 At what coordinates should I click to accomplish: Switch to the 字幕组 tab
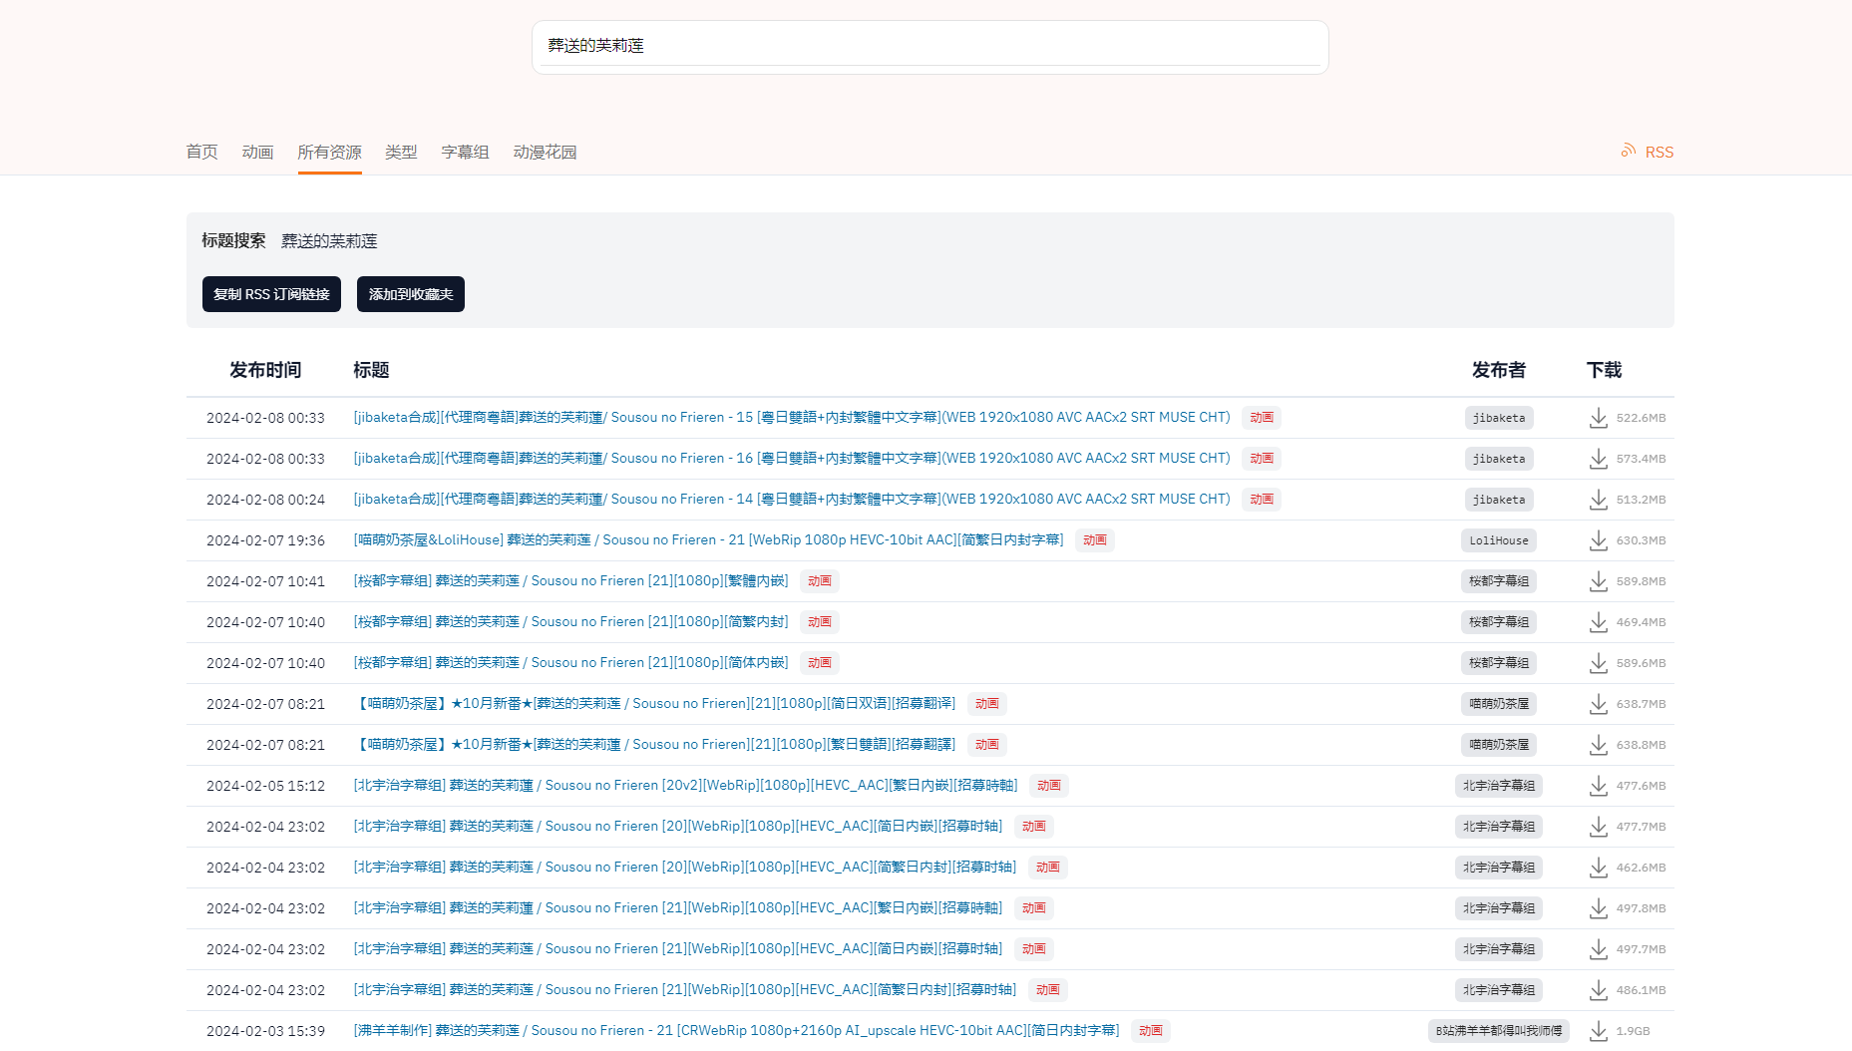coord(465,152)
